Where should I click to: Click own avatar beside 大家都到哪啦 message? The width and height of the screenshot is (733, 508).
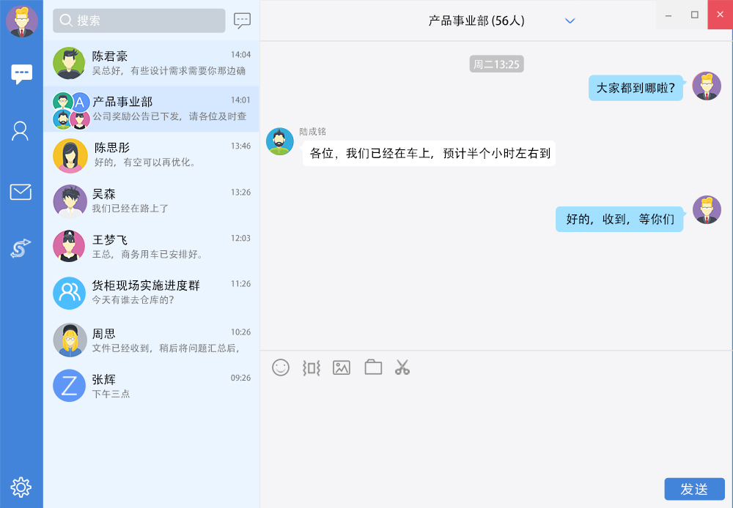(707, 86)
